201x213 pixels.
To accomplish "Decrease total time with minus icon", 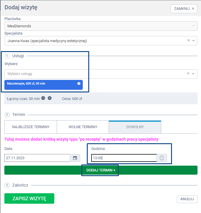I will tap(43, 98).
